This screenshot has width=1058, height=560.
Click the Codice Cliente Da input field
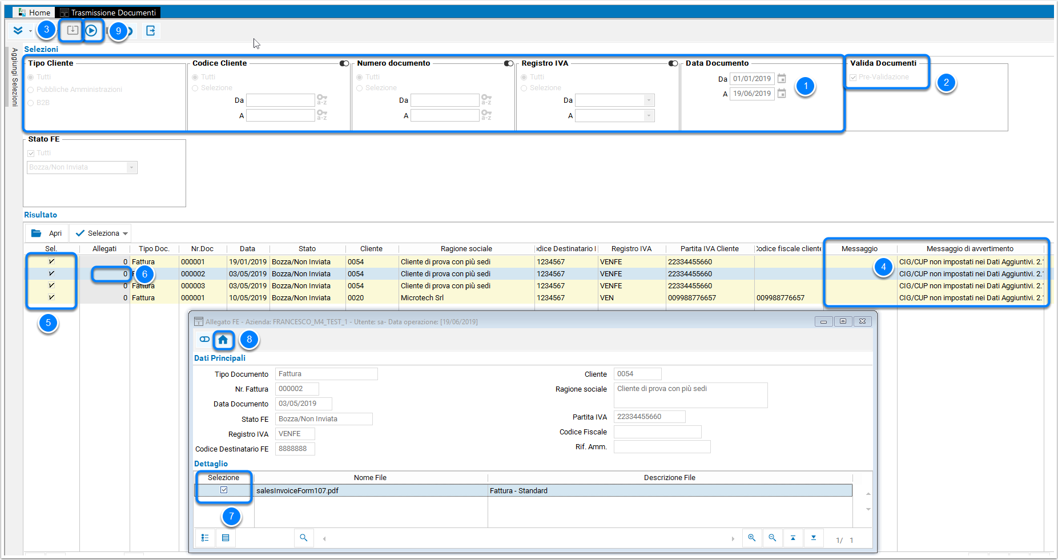click(280, 100)
